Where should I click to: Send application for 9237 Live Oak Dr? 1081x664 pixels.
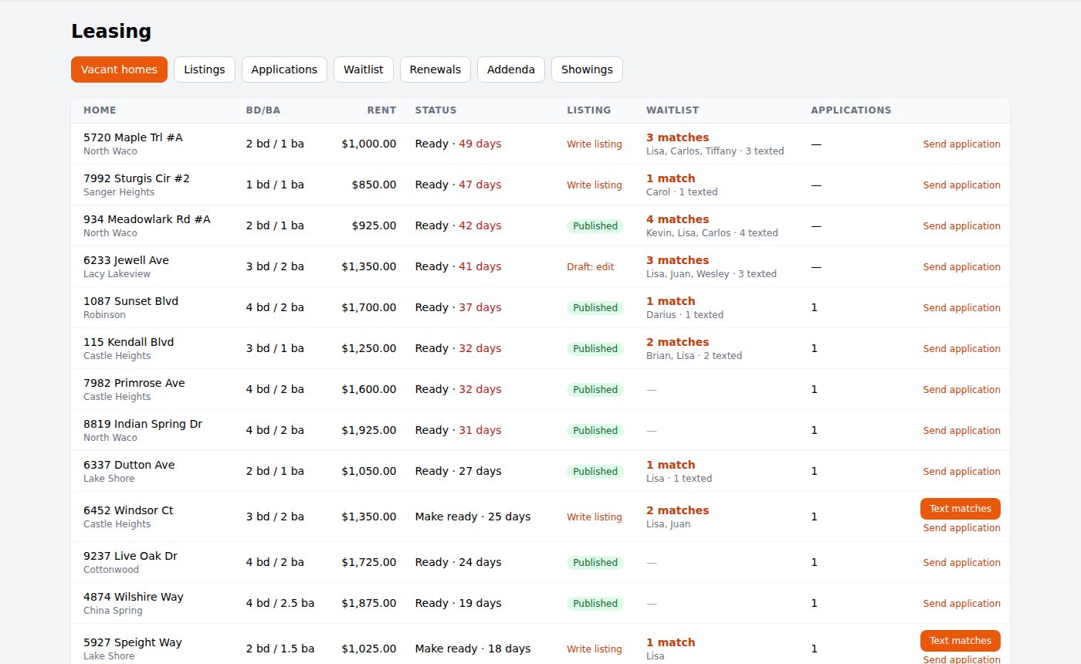coord(961,563)
